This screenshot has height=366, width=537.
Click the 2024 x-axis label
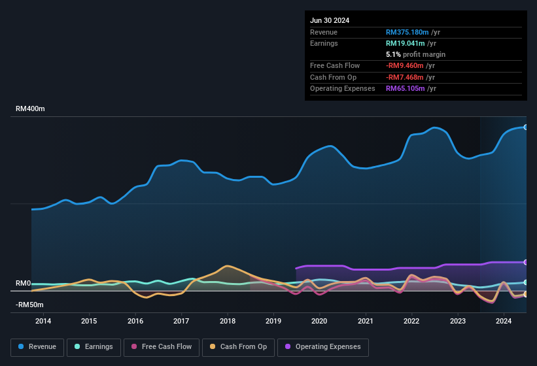(504, 321)
